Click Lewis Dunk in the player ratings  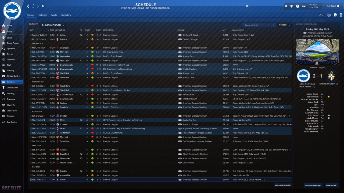(x=313, y=102)
